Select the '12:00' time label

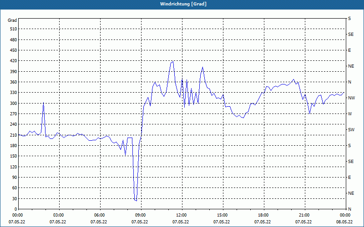(182, 215)
